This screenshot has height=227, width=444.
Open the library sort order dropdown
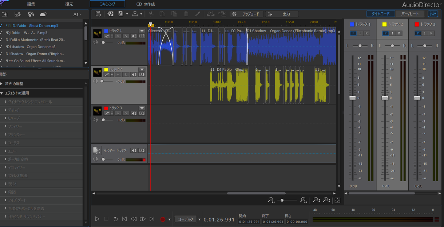click(x=77, y=14)
